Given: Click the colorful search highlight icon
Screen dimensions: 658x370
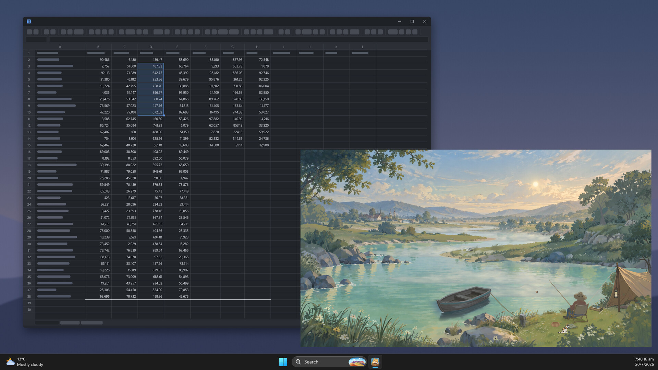Looking at the screenshot, I should click(x=357, y=362).
